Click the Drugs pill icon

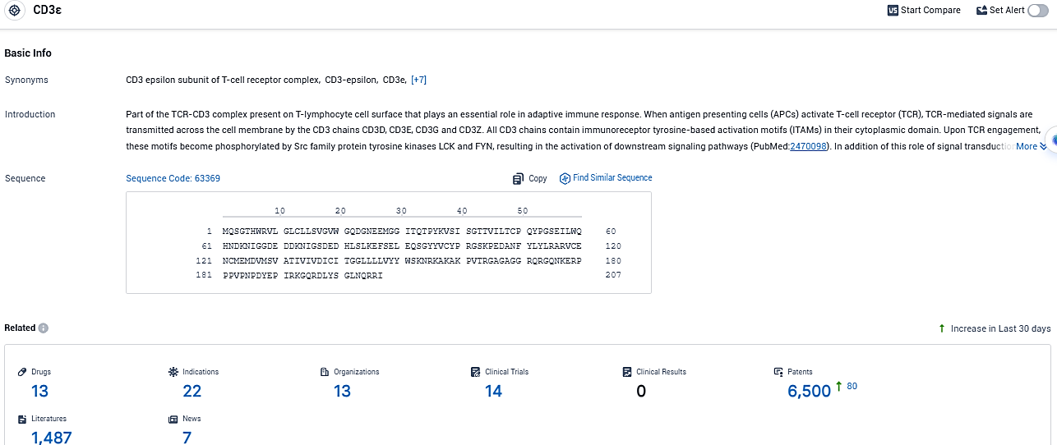tap(22, 372)
